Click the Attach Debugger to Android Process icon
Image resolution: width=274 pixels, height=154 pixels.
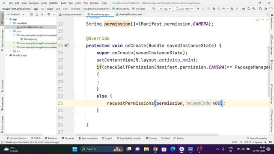point(232,9)
